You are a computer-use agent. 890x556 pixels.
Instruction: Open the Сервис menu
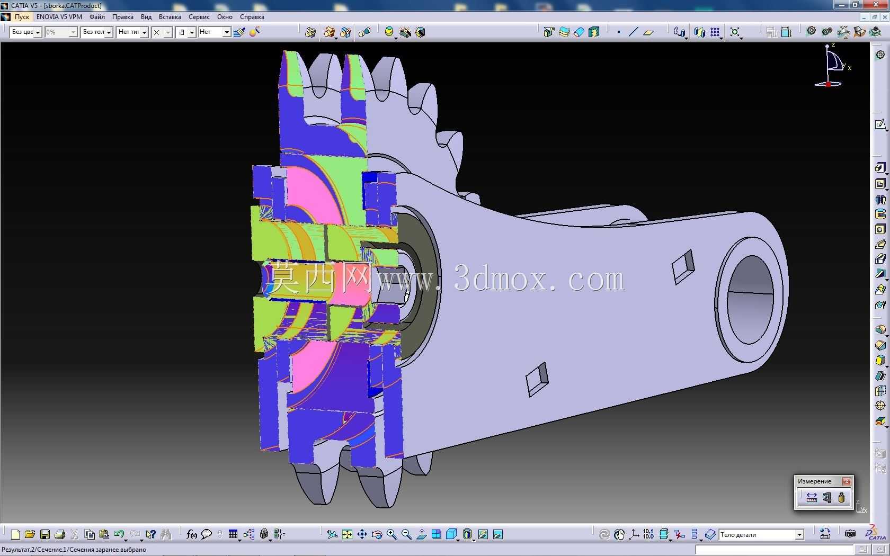click(199, 17)
